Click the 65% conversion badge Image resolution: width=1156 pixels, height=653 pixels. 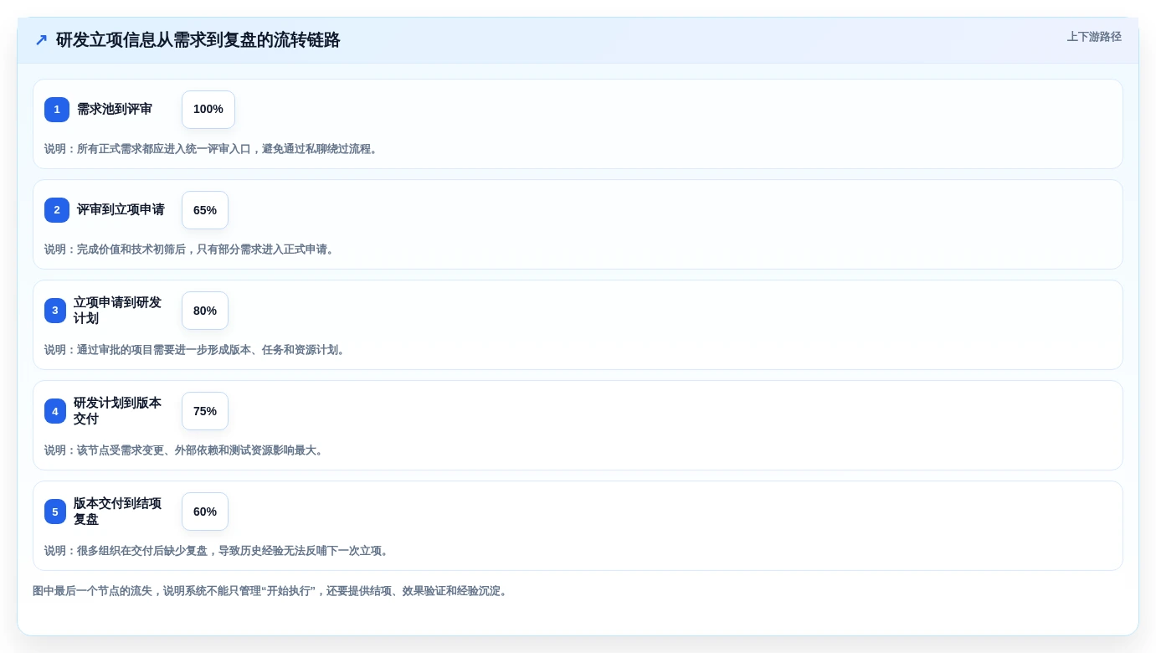pos(205,210)
